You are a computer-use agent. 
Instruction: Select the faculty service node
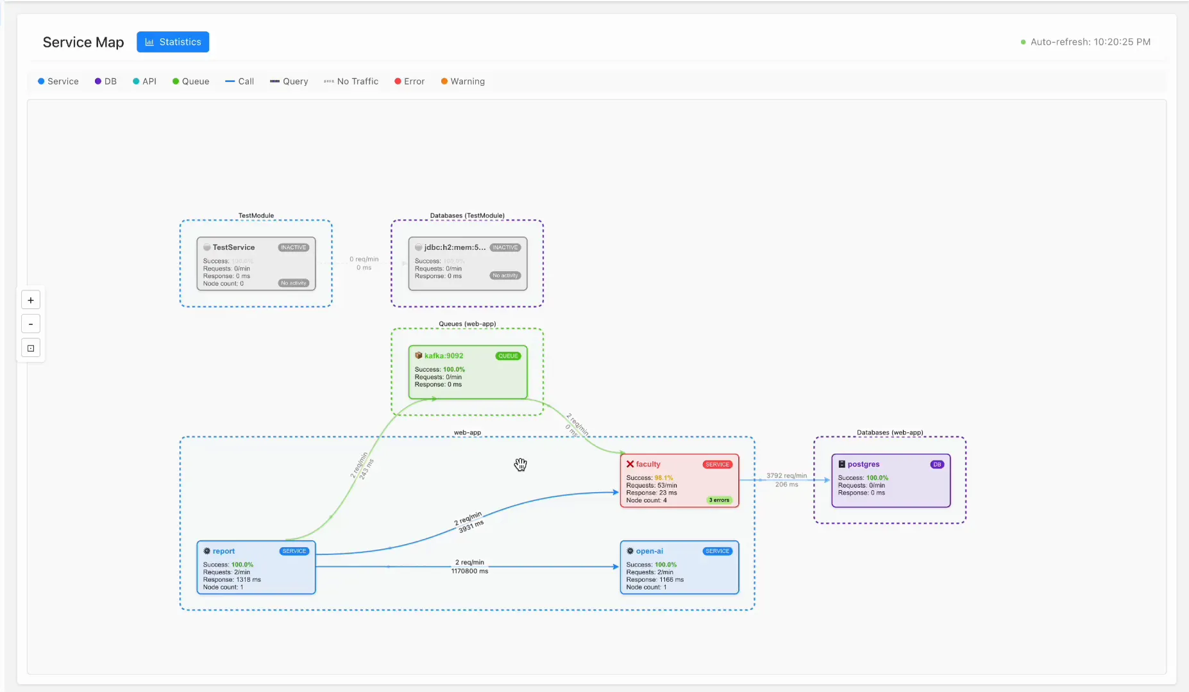point(679,481)
